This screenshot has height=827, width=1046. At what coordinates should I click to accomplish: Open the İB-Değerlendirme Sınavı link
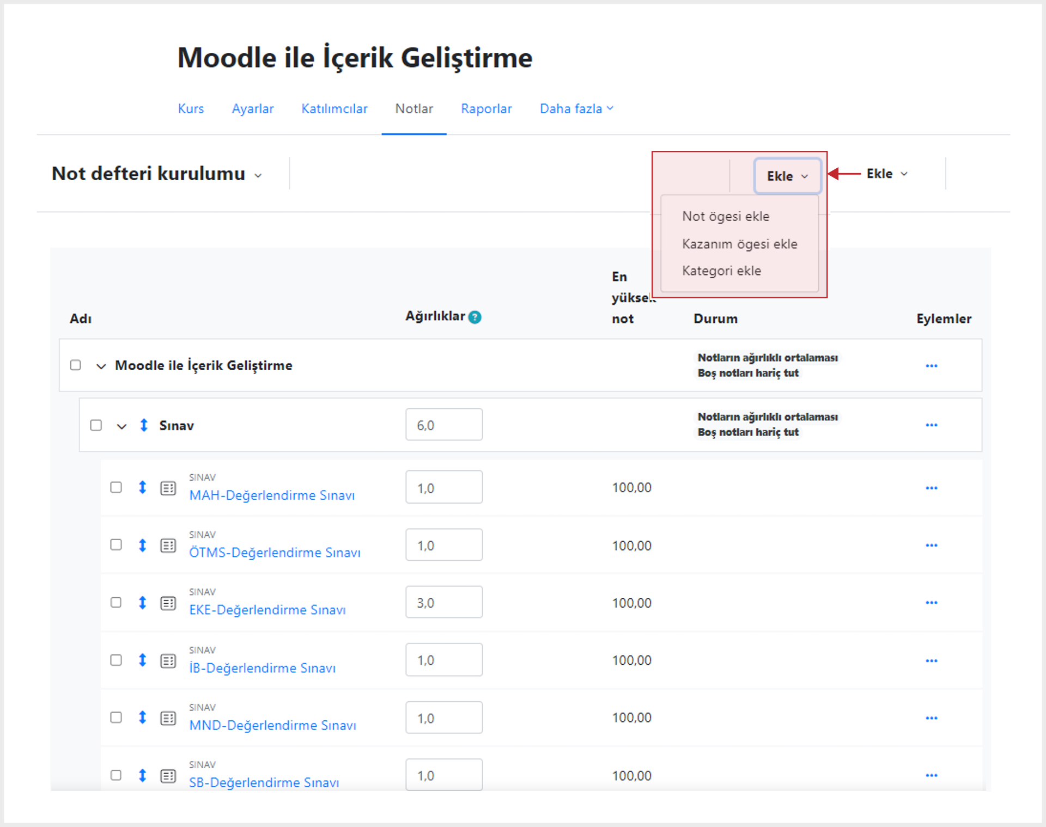coord(263,668)
